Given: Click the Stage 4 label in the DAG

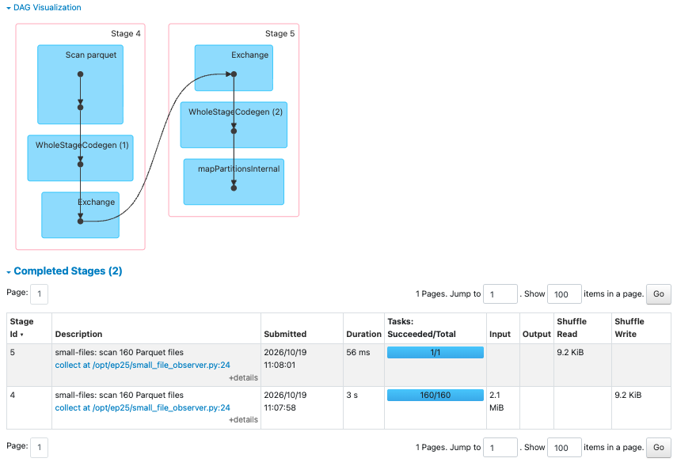Looking at the screenshot, I should click(126, 34).
